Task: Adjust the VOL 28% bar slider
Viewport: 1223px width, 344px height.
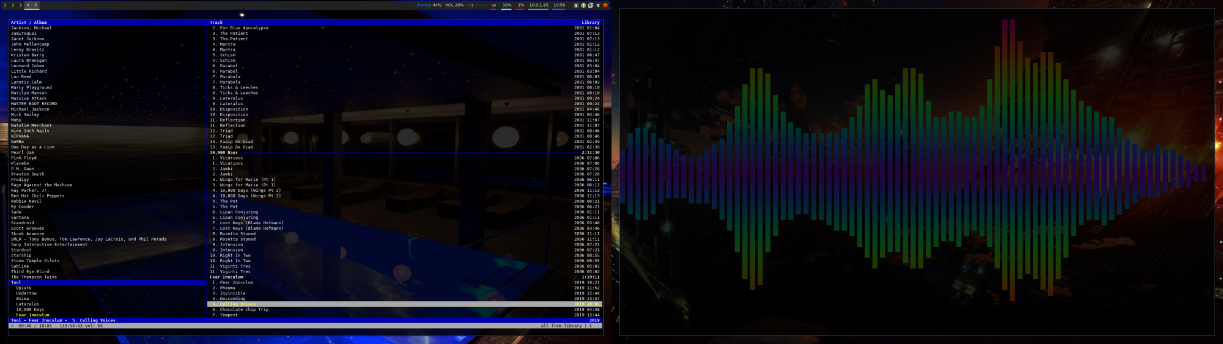Action: 475,5
